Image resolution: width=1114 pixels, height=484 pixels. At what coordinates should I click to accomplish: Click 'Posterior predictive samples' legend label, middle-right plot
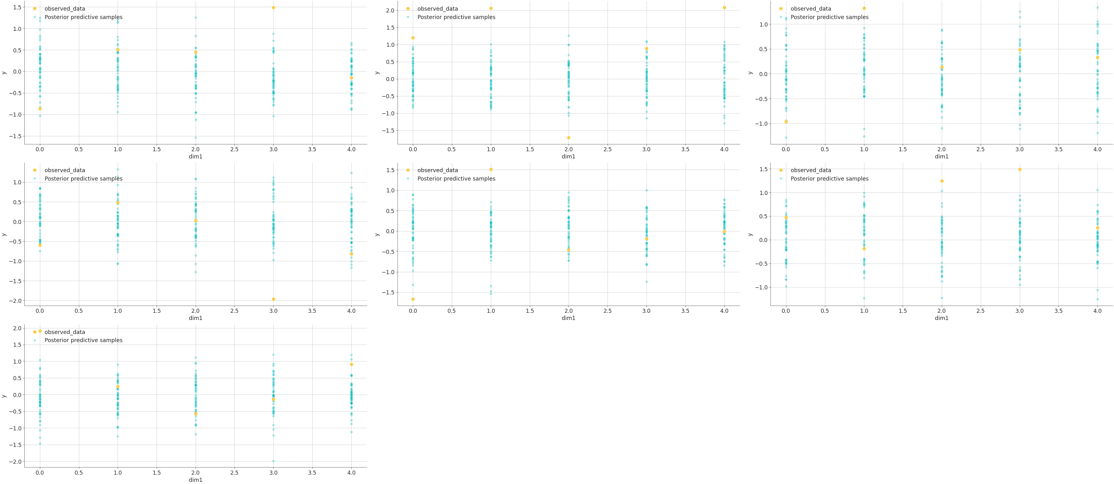[829, 178]
